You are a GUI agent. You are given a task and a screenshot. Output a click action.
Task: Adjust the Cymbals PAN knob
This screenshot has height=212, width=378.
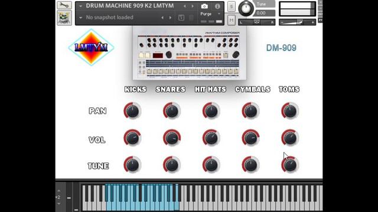250,111
